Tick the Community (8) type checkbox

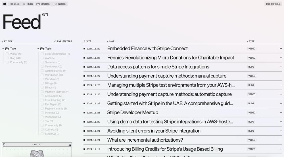pyautogui.click(x=7, y=62)
